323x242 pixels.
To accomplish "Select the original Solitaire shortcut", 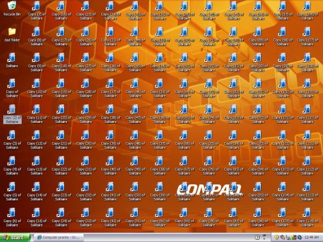I will point(12,60).
